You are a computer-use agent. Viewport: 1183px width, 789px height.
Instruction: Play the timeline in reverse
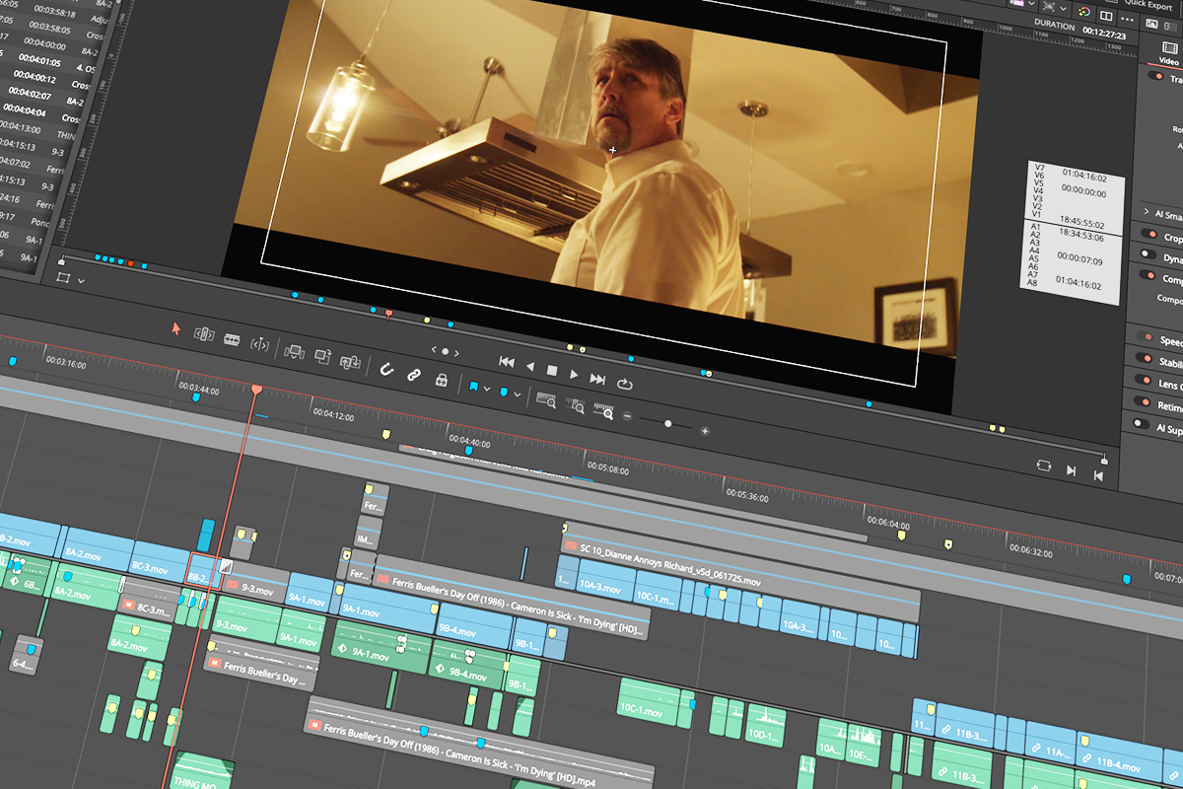[530, 367]
